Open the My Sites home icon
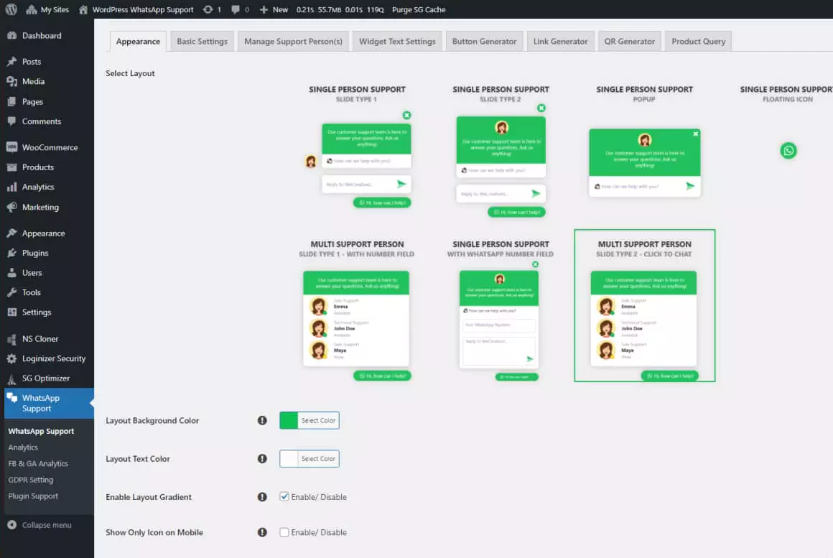This screenshot has width=833, height=558. [32, 9]
